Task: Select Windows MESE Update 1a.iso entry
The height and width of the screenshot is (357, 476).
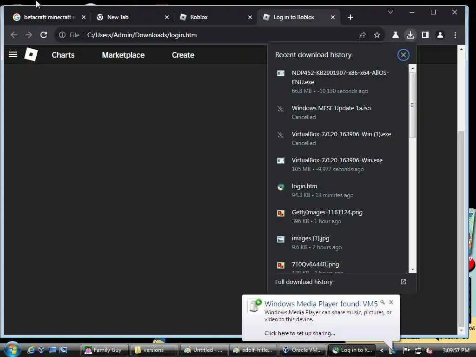Action: tap(338, 112)
